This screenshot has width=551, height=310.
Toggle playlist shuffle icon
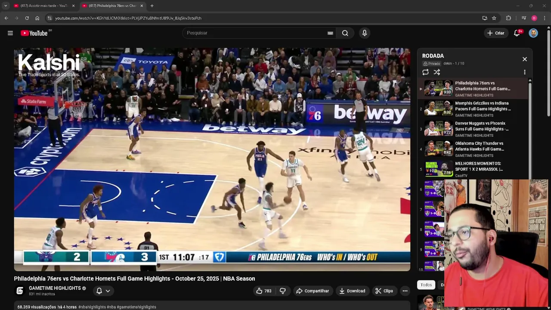click(437, 72)
